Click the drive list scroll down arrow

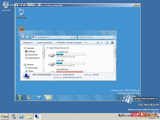tap(115, 71)
